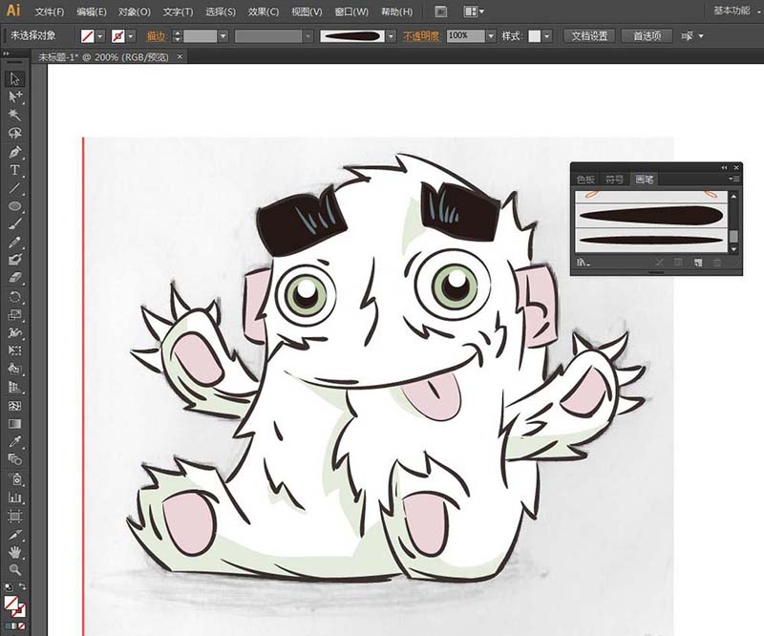Open the opacity value dropdown arrow
The width and height of the screenshot is (764, 636).
pyautogui.click(x=491, y=36)
